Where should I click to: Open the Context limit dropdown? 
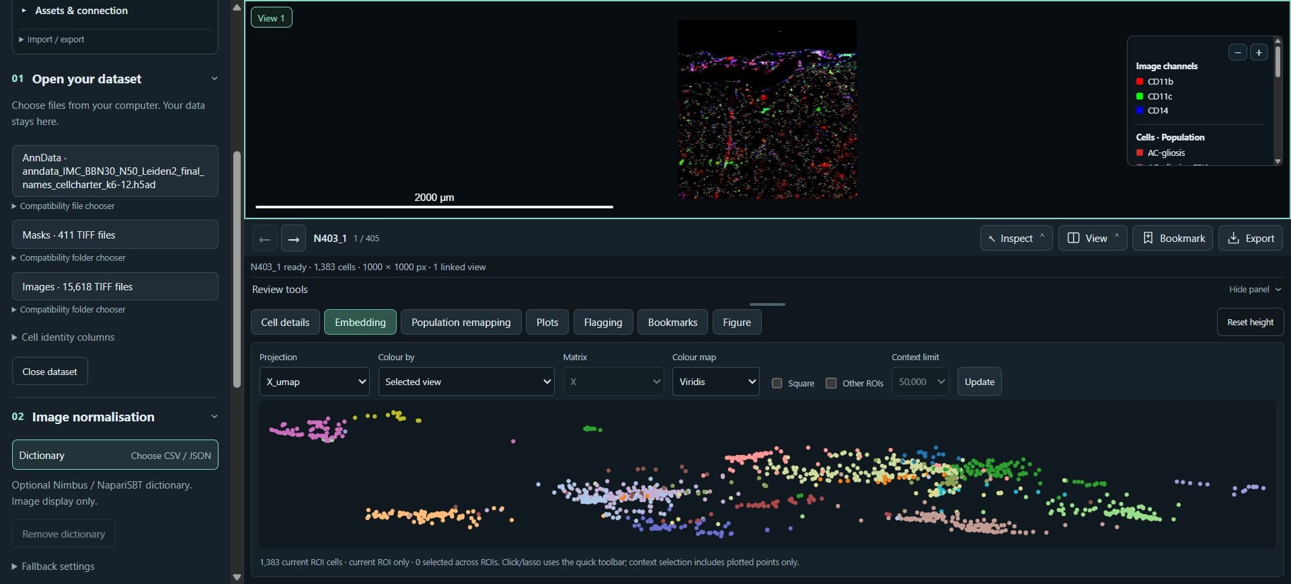(920, 382)
